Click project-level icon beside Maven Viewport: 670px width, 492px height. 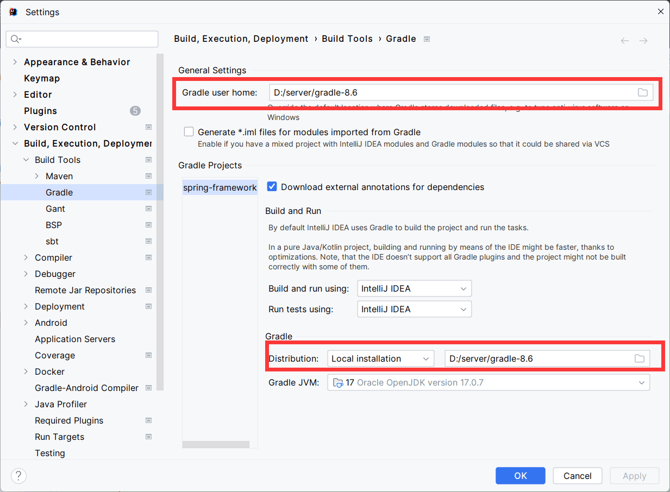click(149, 176)
